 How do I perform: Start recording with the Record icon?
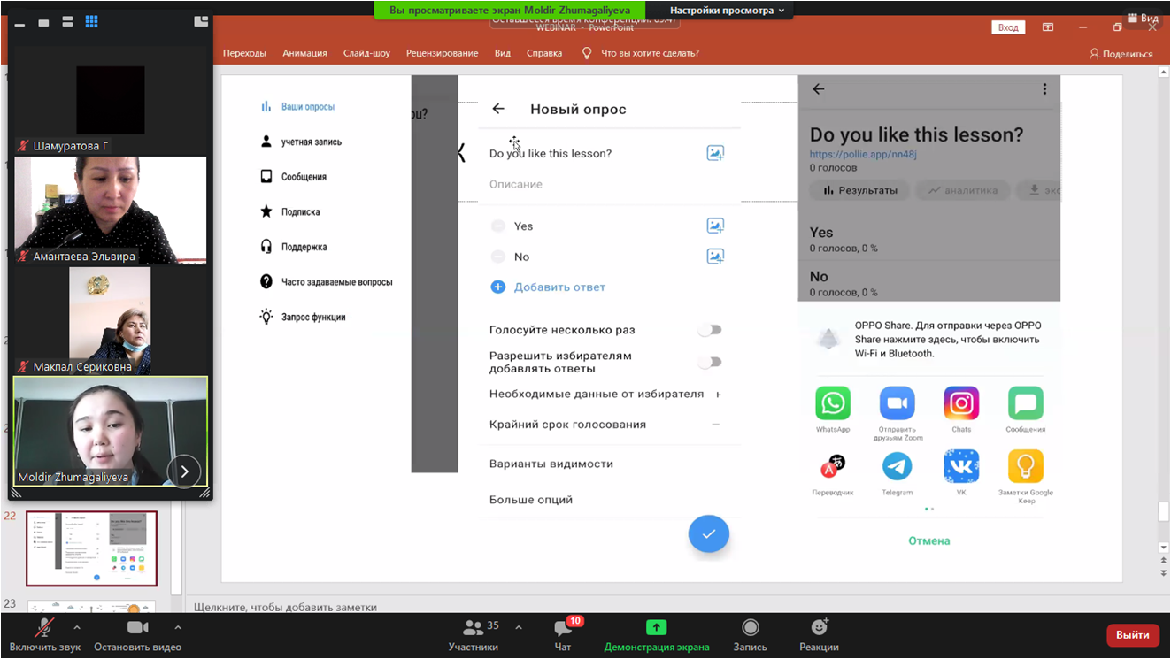click(750, 627)
